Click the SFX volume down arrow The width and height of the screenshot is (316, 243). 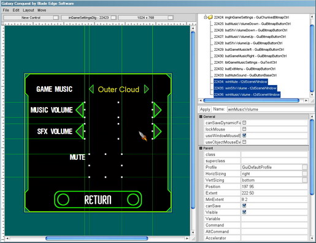coord(80,131)
